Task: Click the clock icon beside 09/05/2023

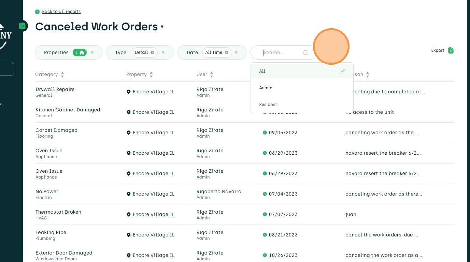Action: pos(265,133)
